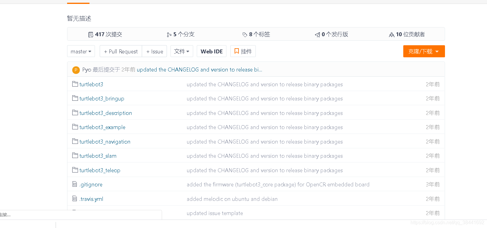Click the folder icon for turtlebot3
This screenshot has width=487, height=228.
75,84
